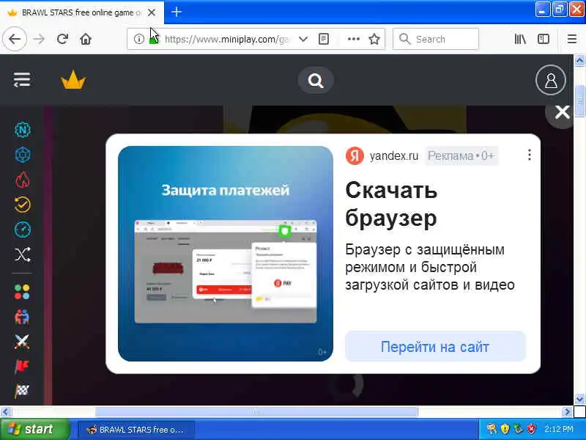Screen dimensions: 586x440
Task: Open the red flag category icon
Action: 22,367
